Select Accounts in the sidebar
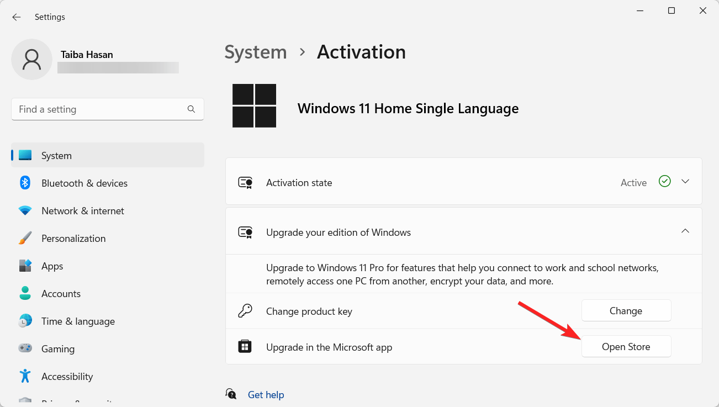Image resolution: width=719 pixels, height=407 pixels. pyautogui.click(x=61, y=294)
